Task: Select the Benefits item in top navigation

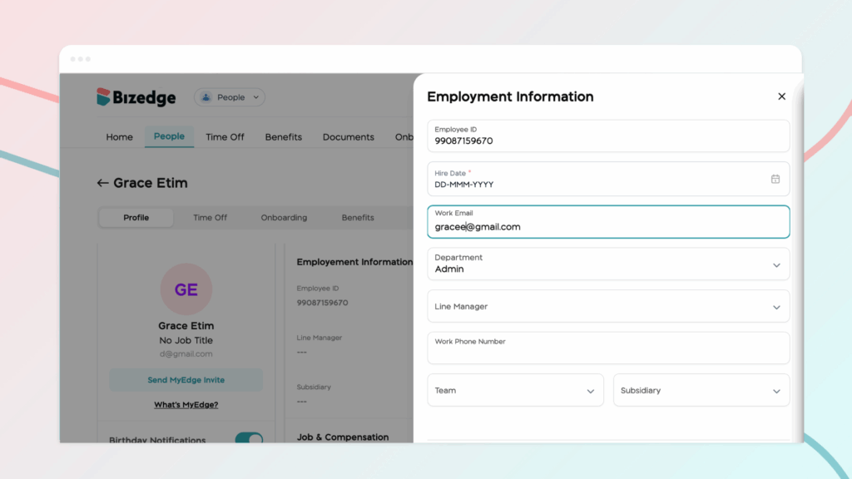Action: pos(283,137)
